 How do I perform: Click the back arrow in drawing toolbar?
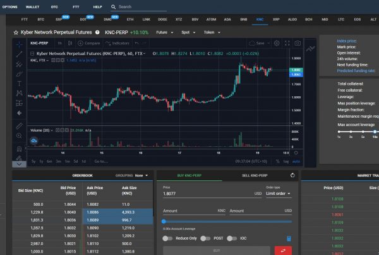tap(20, 113)
